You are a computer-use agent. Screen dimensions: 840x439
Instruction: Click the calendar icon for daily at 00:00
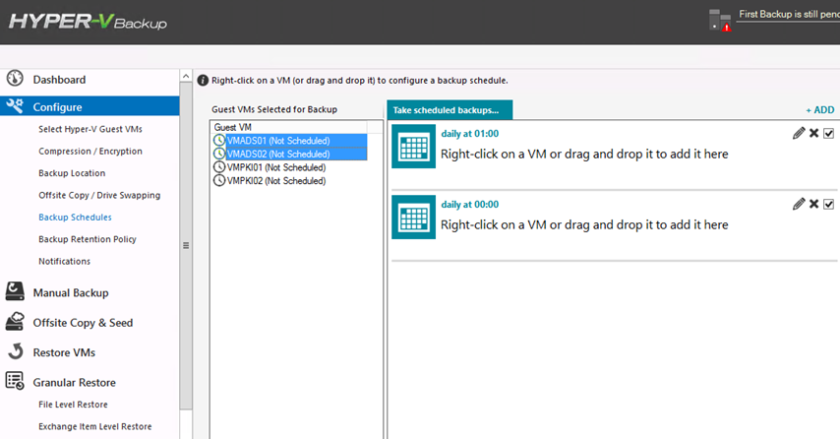[x=413, y=218]
